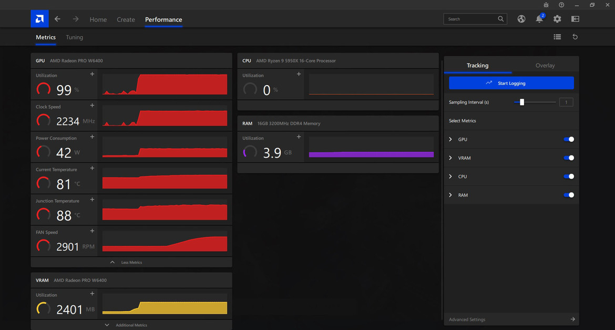Add CPU Utilization metric with plus
Screen dimensions: 615x330
click(x=299, y=74)
